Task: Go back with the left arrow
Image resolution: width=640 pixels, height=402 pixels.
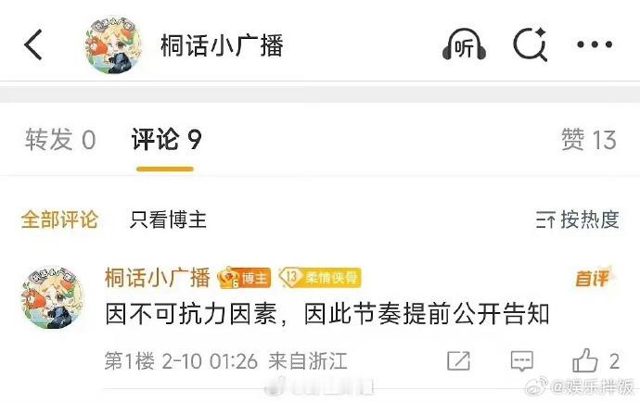Action: [33, 44]
